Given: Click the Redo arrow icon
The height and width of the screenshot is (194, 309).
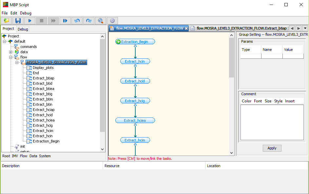Looking at the screenshot, I should tap(89, 21).
